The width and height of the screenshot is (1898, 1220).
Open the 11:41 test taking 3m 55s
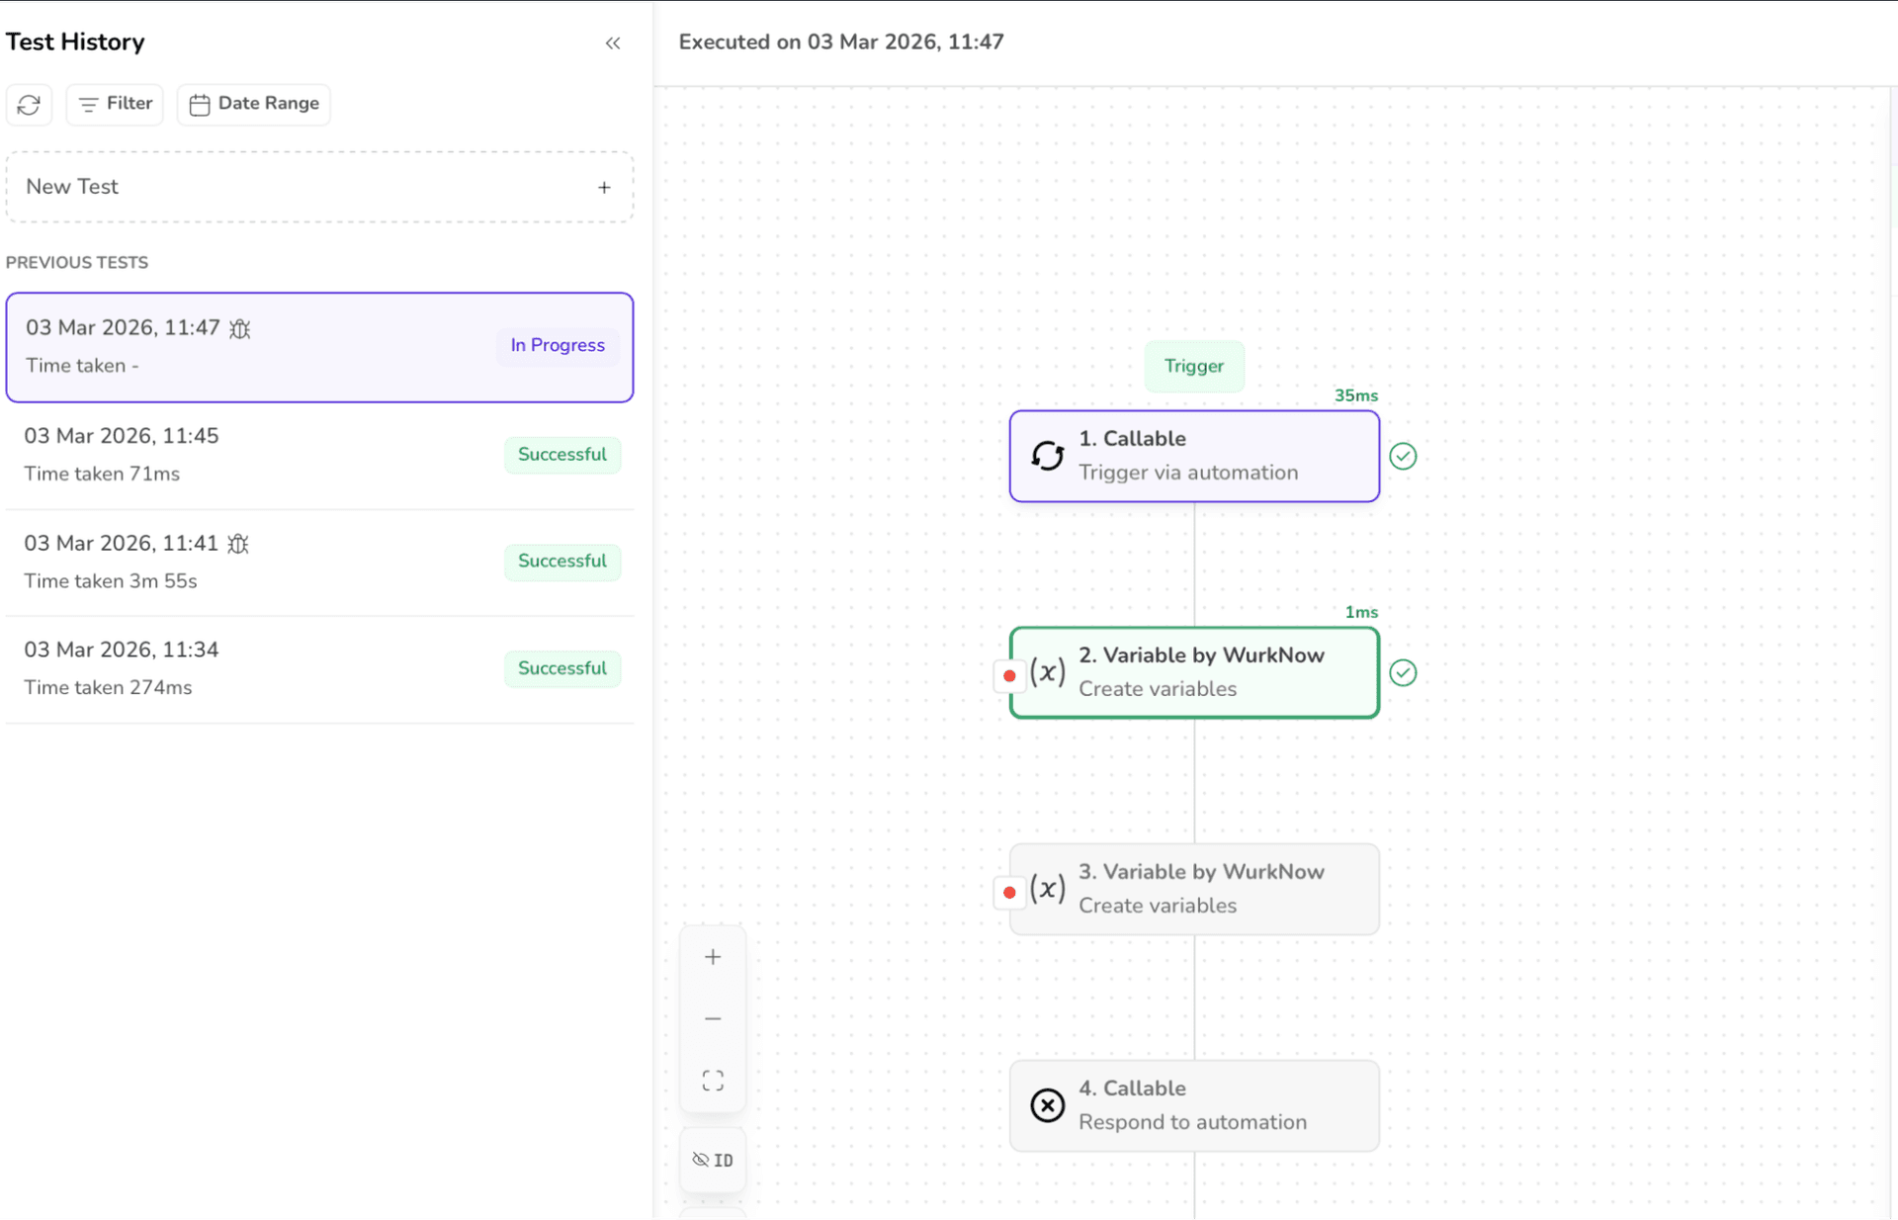[x=319, y=562]
